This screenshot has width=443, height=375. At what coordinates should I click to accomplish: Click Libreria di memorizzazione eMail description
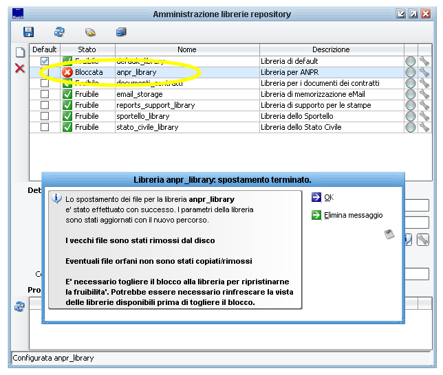pyautogui.click(x=313, y=94)
